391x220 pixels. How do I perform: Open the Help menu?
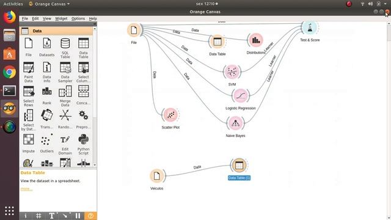(93, 18)
